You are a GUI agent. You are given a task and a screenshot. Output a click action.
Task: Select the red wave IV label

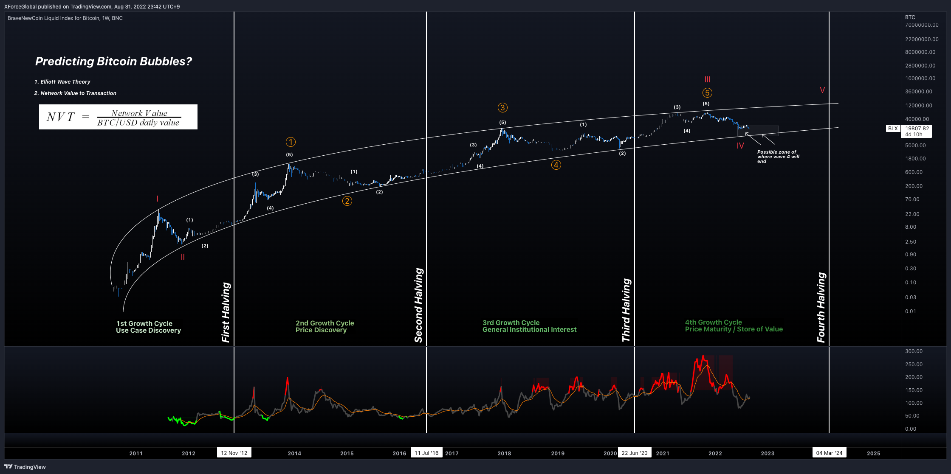pyautogui.click(x=740, y=146)
